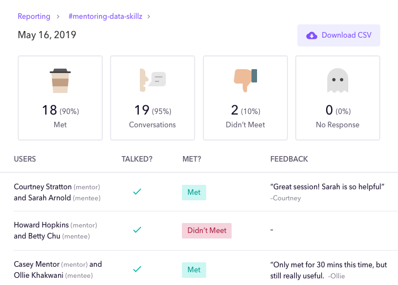Click talked checkmark for Howard Hopkins row
The width and height of the screenshot is (398, 285).
coord(137,230)
